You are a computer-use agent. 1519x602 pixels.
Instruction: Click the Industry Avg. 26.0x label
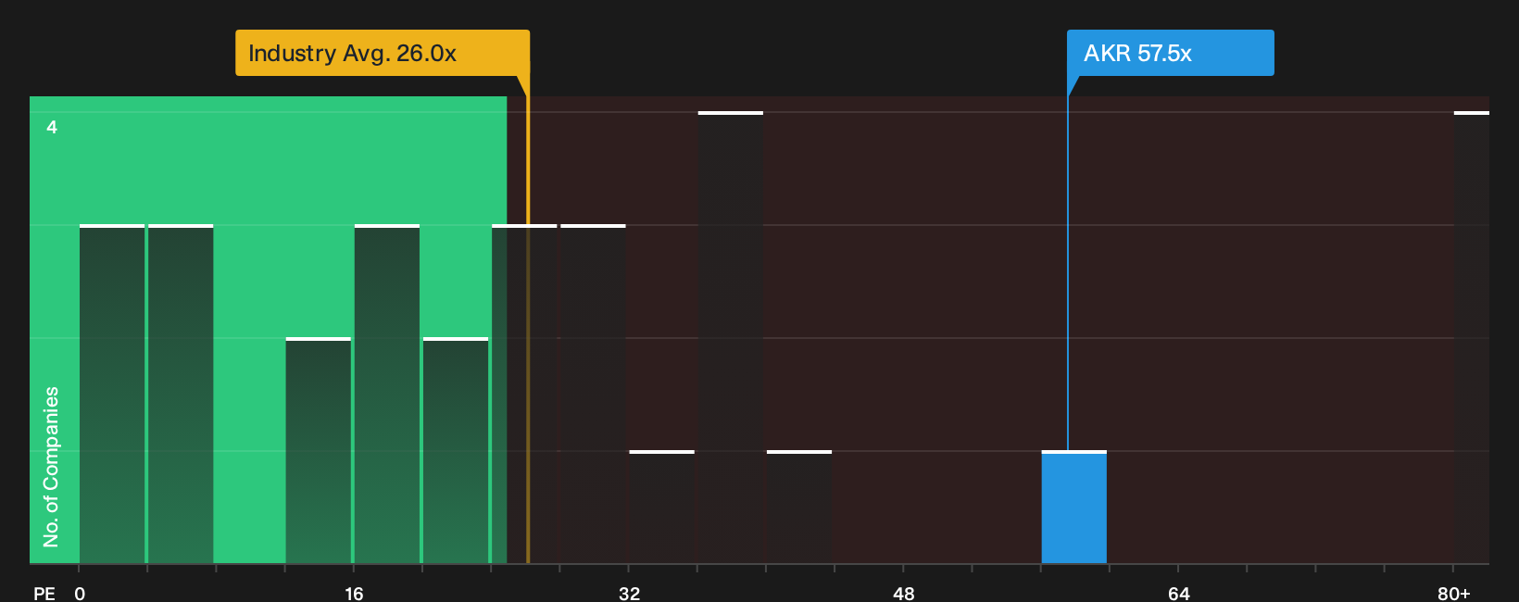(x=382, y=53)
